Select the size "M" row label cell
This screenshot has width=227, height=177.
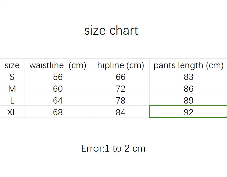[x=12, y=89]
